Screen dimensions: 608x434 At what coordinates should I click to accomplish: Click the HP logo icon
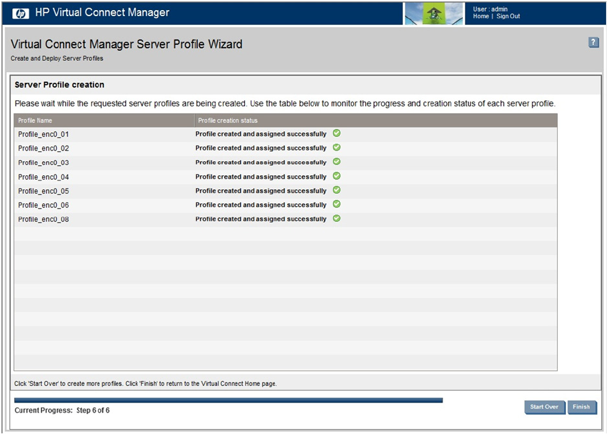point(21,13)
